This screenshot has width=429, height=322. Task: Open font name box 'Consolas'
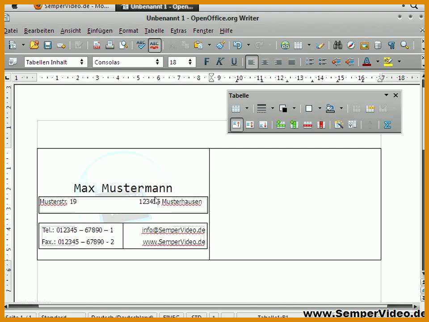click(128, 62)
